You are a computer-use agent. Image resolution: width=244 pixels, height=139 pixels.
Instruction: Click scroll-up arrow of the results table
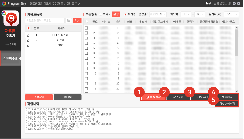click(x=236, y=27)
